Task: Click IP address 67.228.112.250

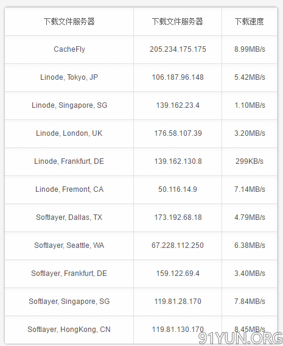Action: click(178, 245)
